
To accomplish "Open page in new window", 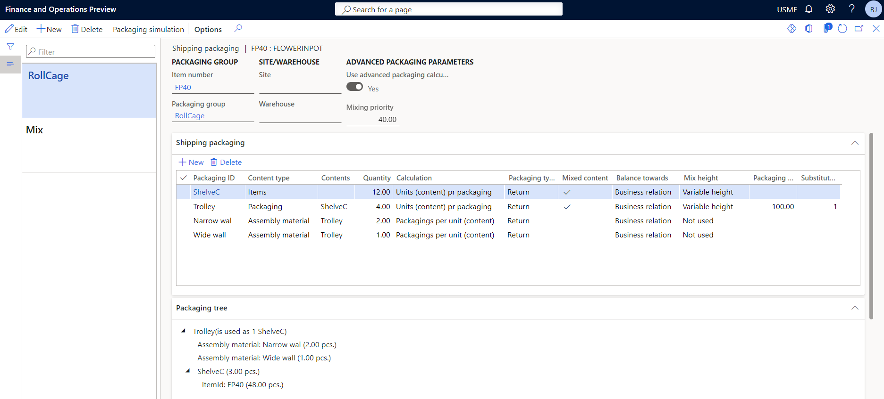I will click(859, 29).
